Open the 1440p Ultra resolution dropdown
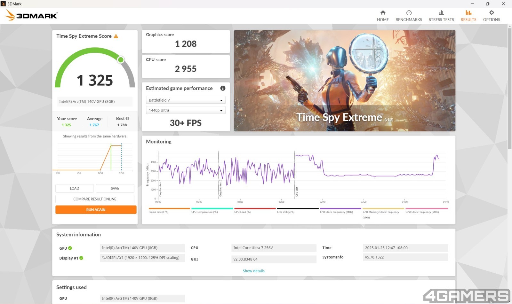Image resolution: width=512 pixels, height=304 pixels. pos(186,110)
